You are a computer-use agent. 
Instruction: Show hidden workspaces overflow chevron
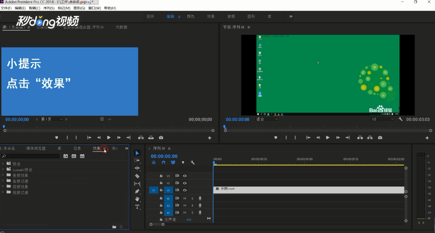[291, 16]
